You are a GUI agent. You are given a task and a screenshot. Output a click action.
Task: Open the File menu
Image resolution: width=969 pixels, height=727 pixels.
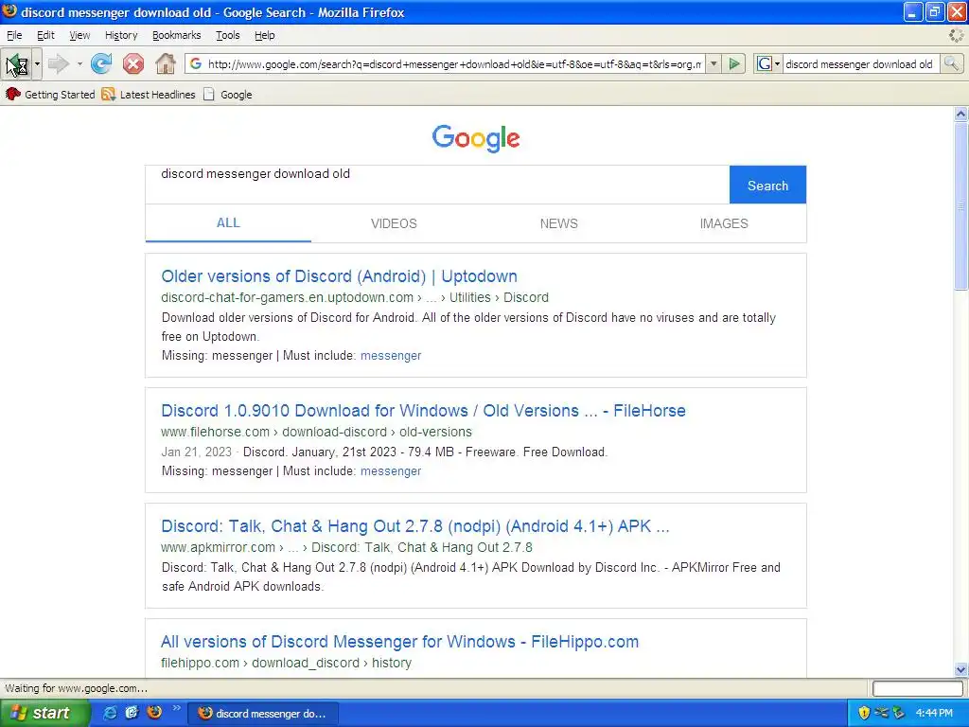pyautogui.click(x=14, y=35)
